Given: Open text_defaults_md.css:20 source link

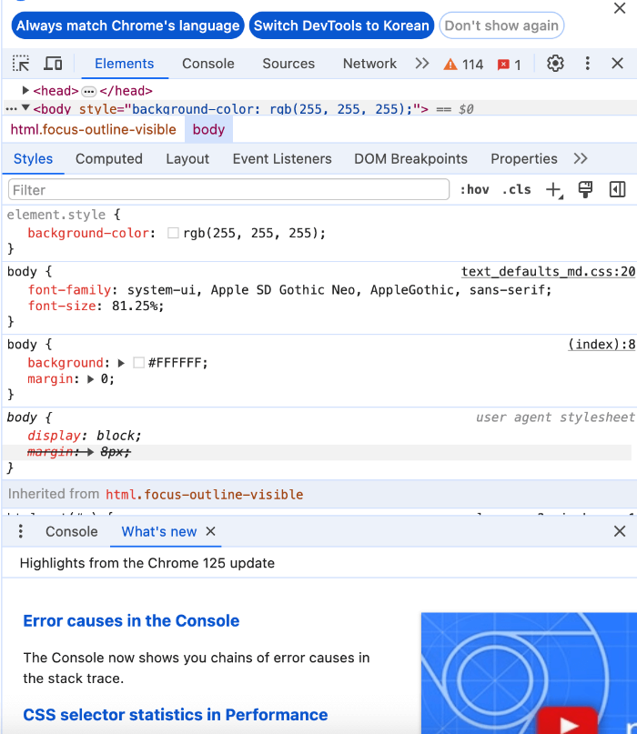Looking at the screenshot, I should [548, 272].
